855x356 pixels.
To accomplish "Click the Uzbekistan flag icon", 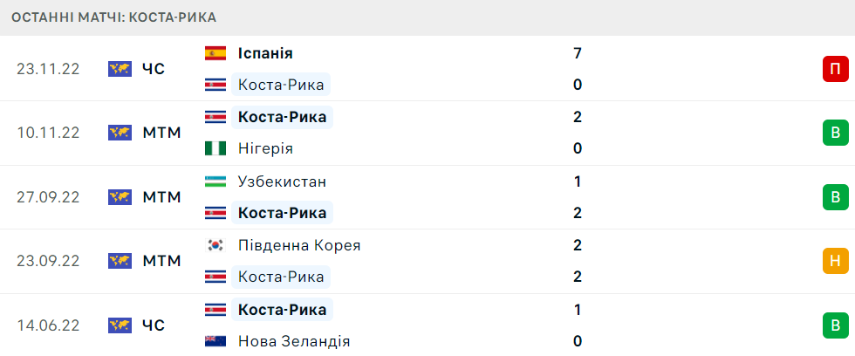I will (215, 181).
